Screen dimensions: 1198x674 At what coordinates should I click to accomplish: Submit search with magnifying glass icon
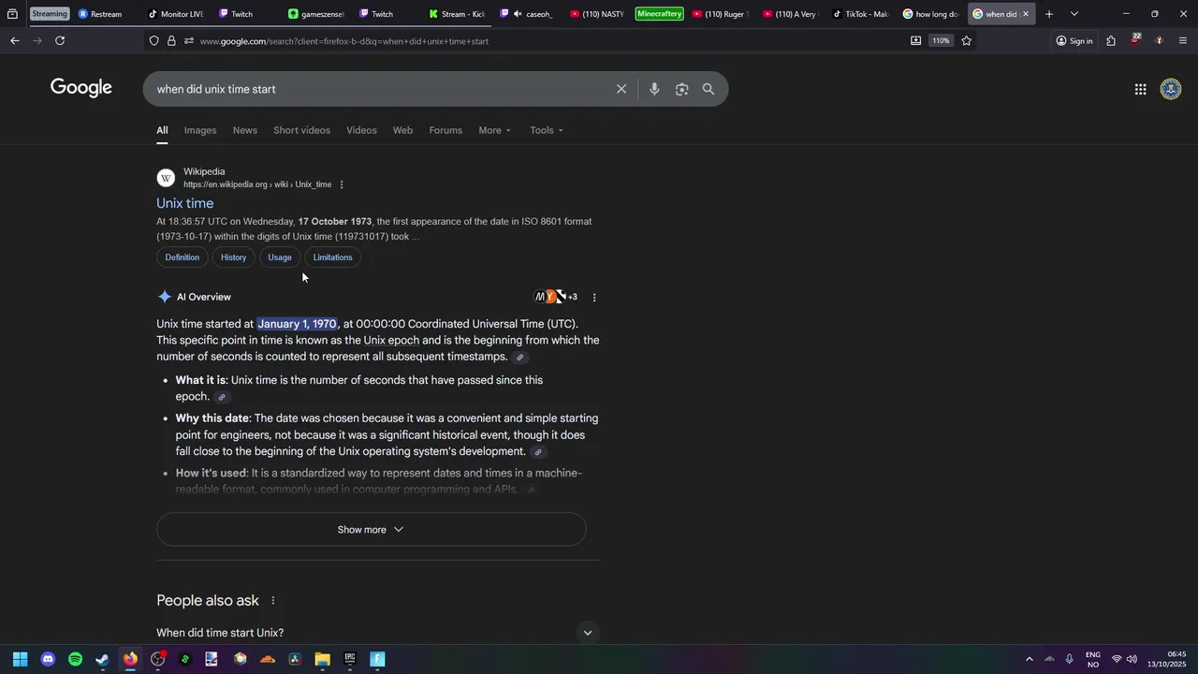tap(709, 89)
